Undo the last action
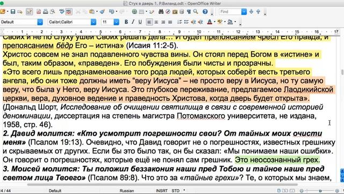 (x=112, y=12)
